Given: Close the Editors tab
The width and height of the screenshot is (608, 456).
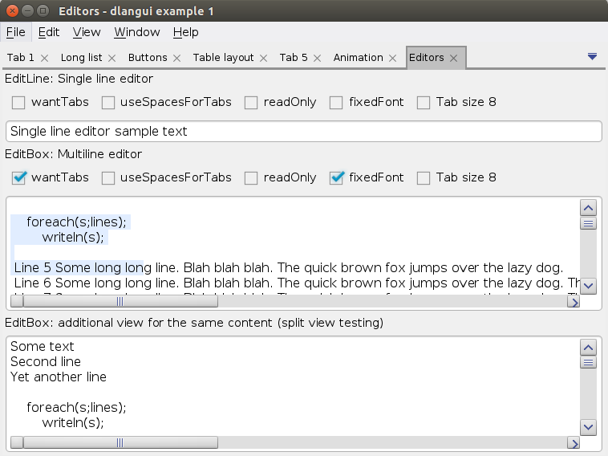Looking at the screenshot, I should pos(454,58).
